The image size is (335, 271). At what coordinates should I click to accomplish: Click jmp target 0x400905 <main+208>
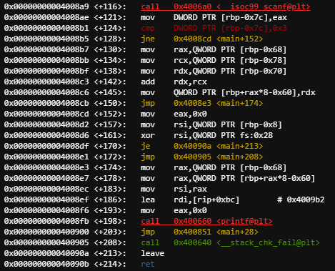tap(219, 157)
